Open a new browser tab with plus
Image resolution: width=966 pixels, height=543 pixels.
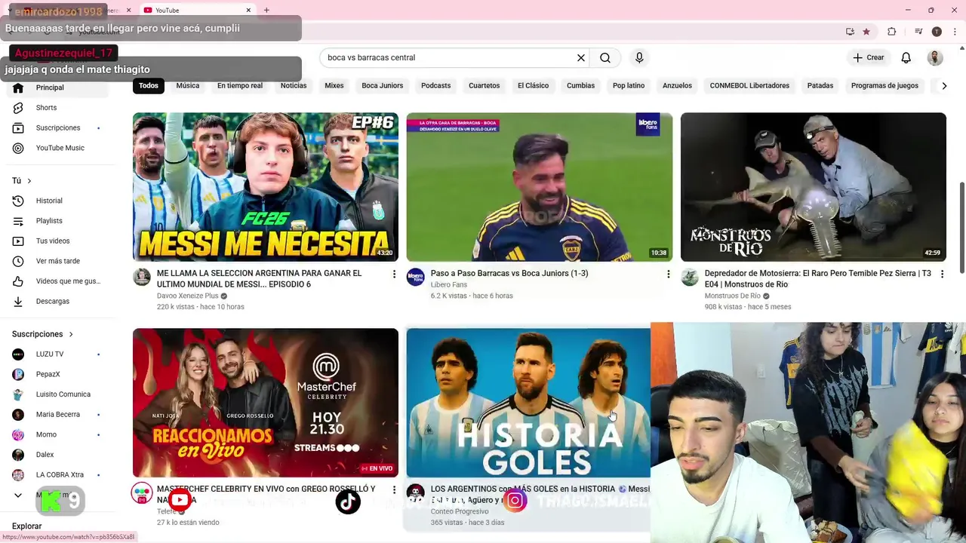click(x=266, y=10)
